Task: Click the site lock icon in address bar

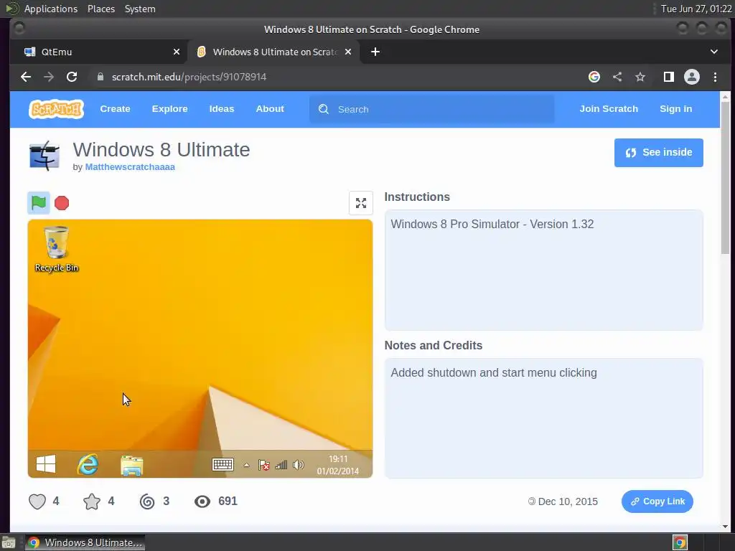Action: [x=100, y=77]
